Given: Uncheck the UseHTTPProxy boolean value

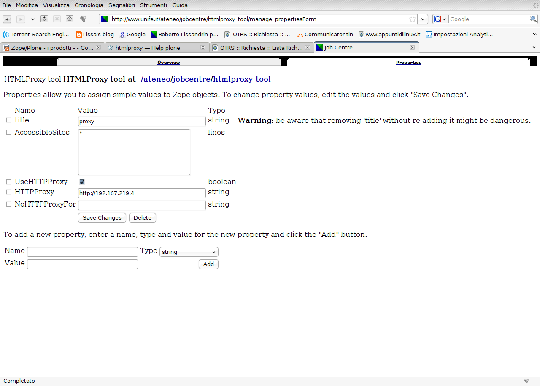Looking at the screenshot, I should pos(82,182).
